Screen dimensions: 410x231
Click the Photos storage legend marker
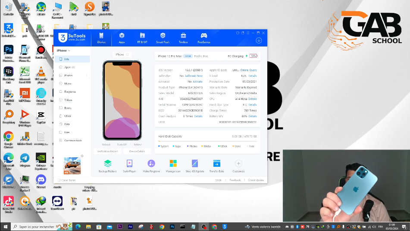click(188, 146)
